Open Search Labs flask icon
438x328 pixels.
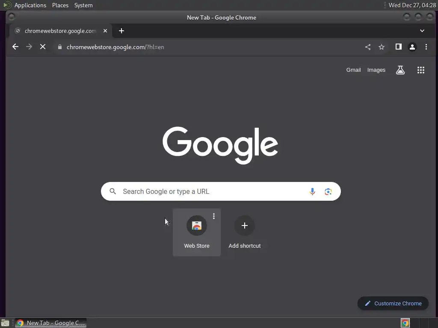[x=400, y=70]
